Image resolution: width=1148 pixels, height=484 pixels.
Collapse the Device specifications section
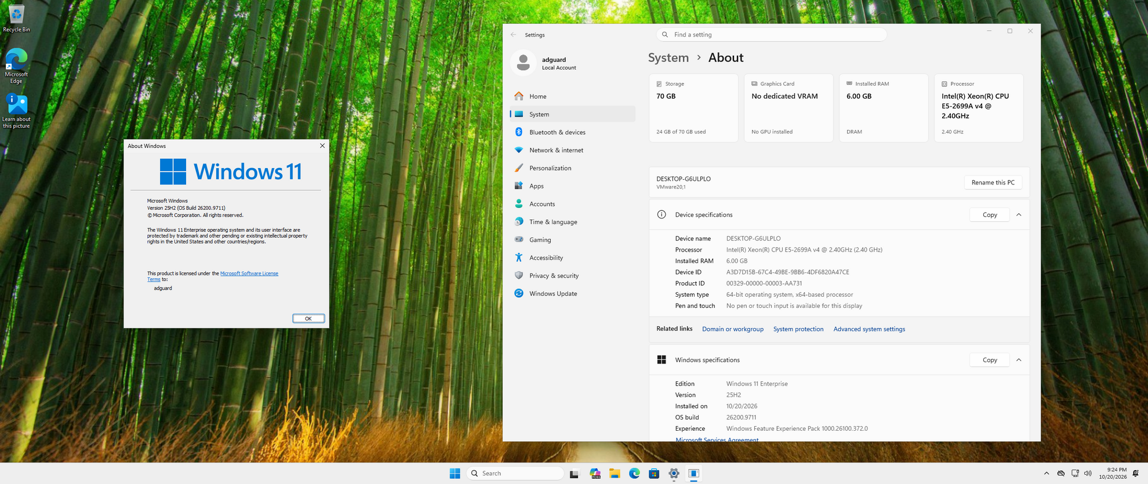click(1019, 215)
